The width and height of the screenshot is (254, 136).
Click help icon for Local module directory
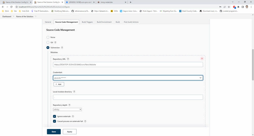tap(74, 92)
